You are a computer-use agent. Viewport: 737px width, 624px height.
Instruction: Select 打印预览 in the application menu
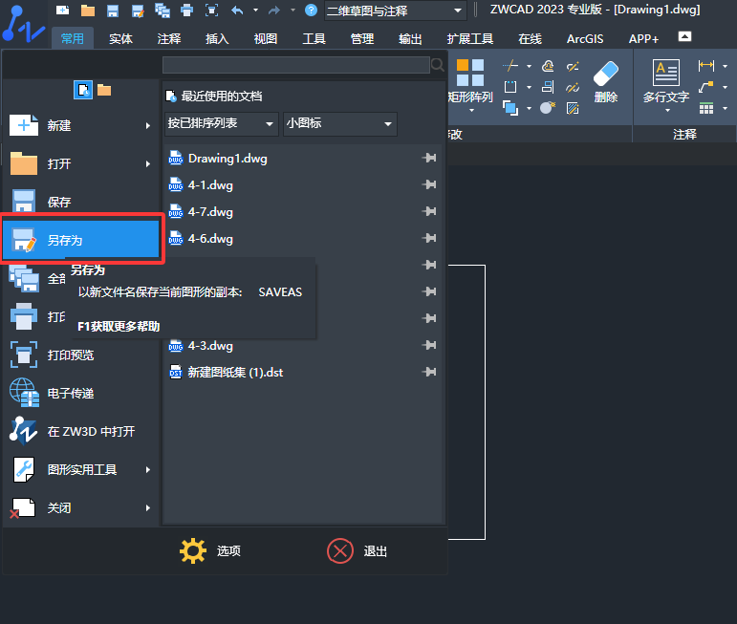81,355
